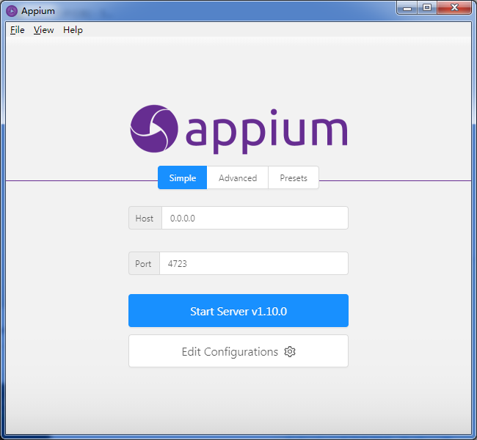Screen dimensions: 477x440
Task: Close the Appium window
Action: pos(454,8)
